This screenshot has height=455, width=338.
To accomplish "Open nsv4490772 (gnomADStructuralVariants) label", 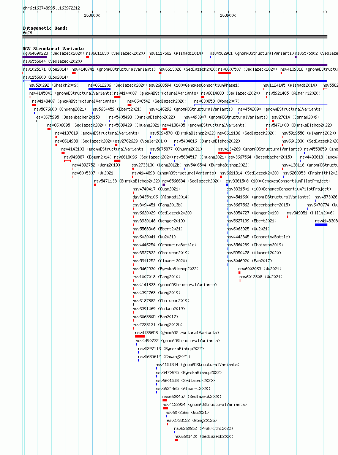I will point(178,341).
